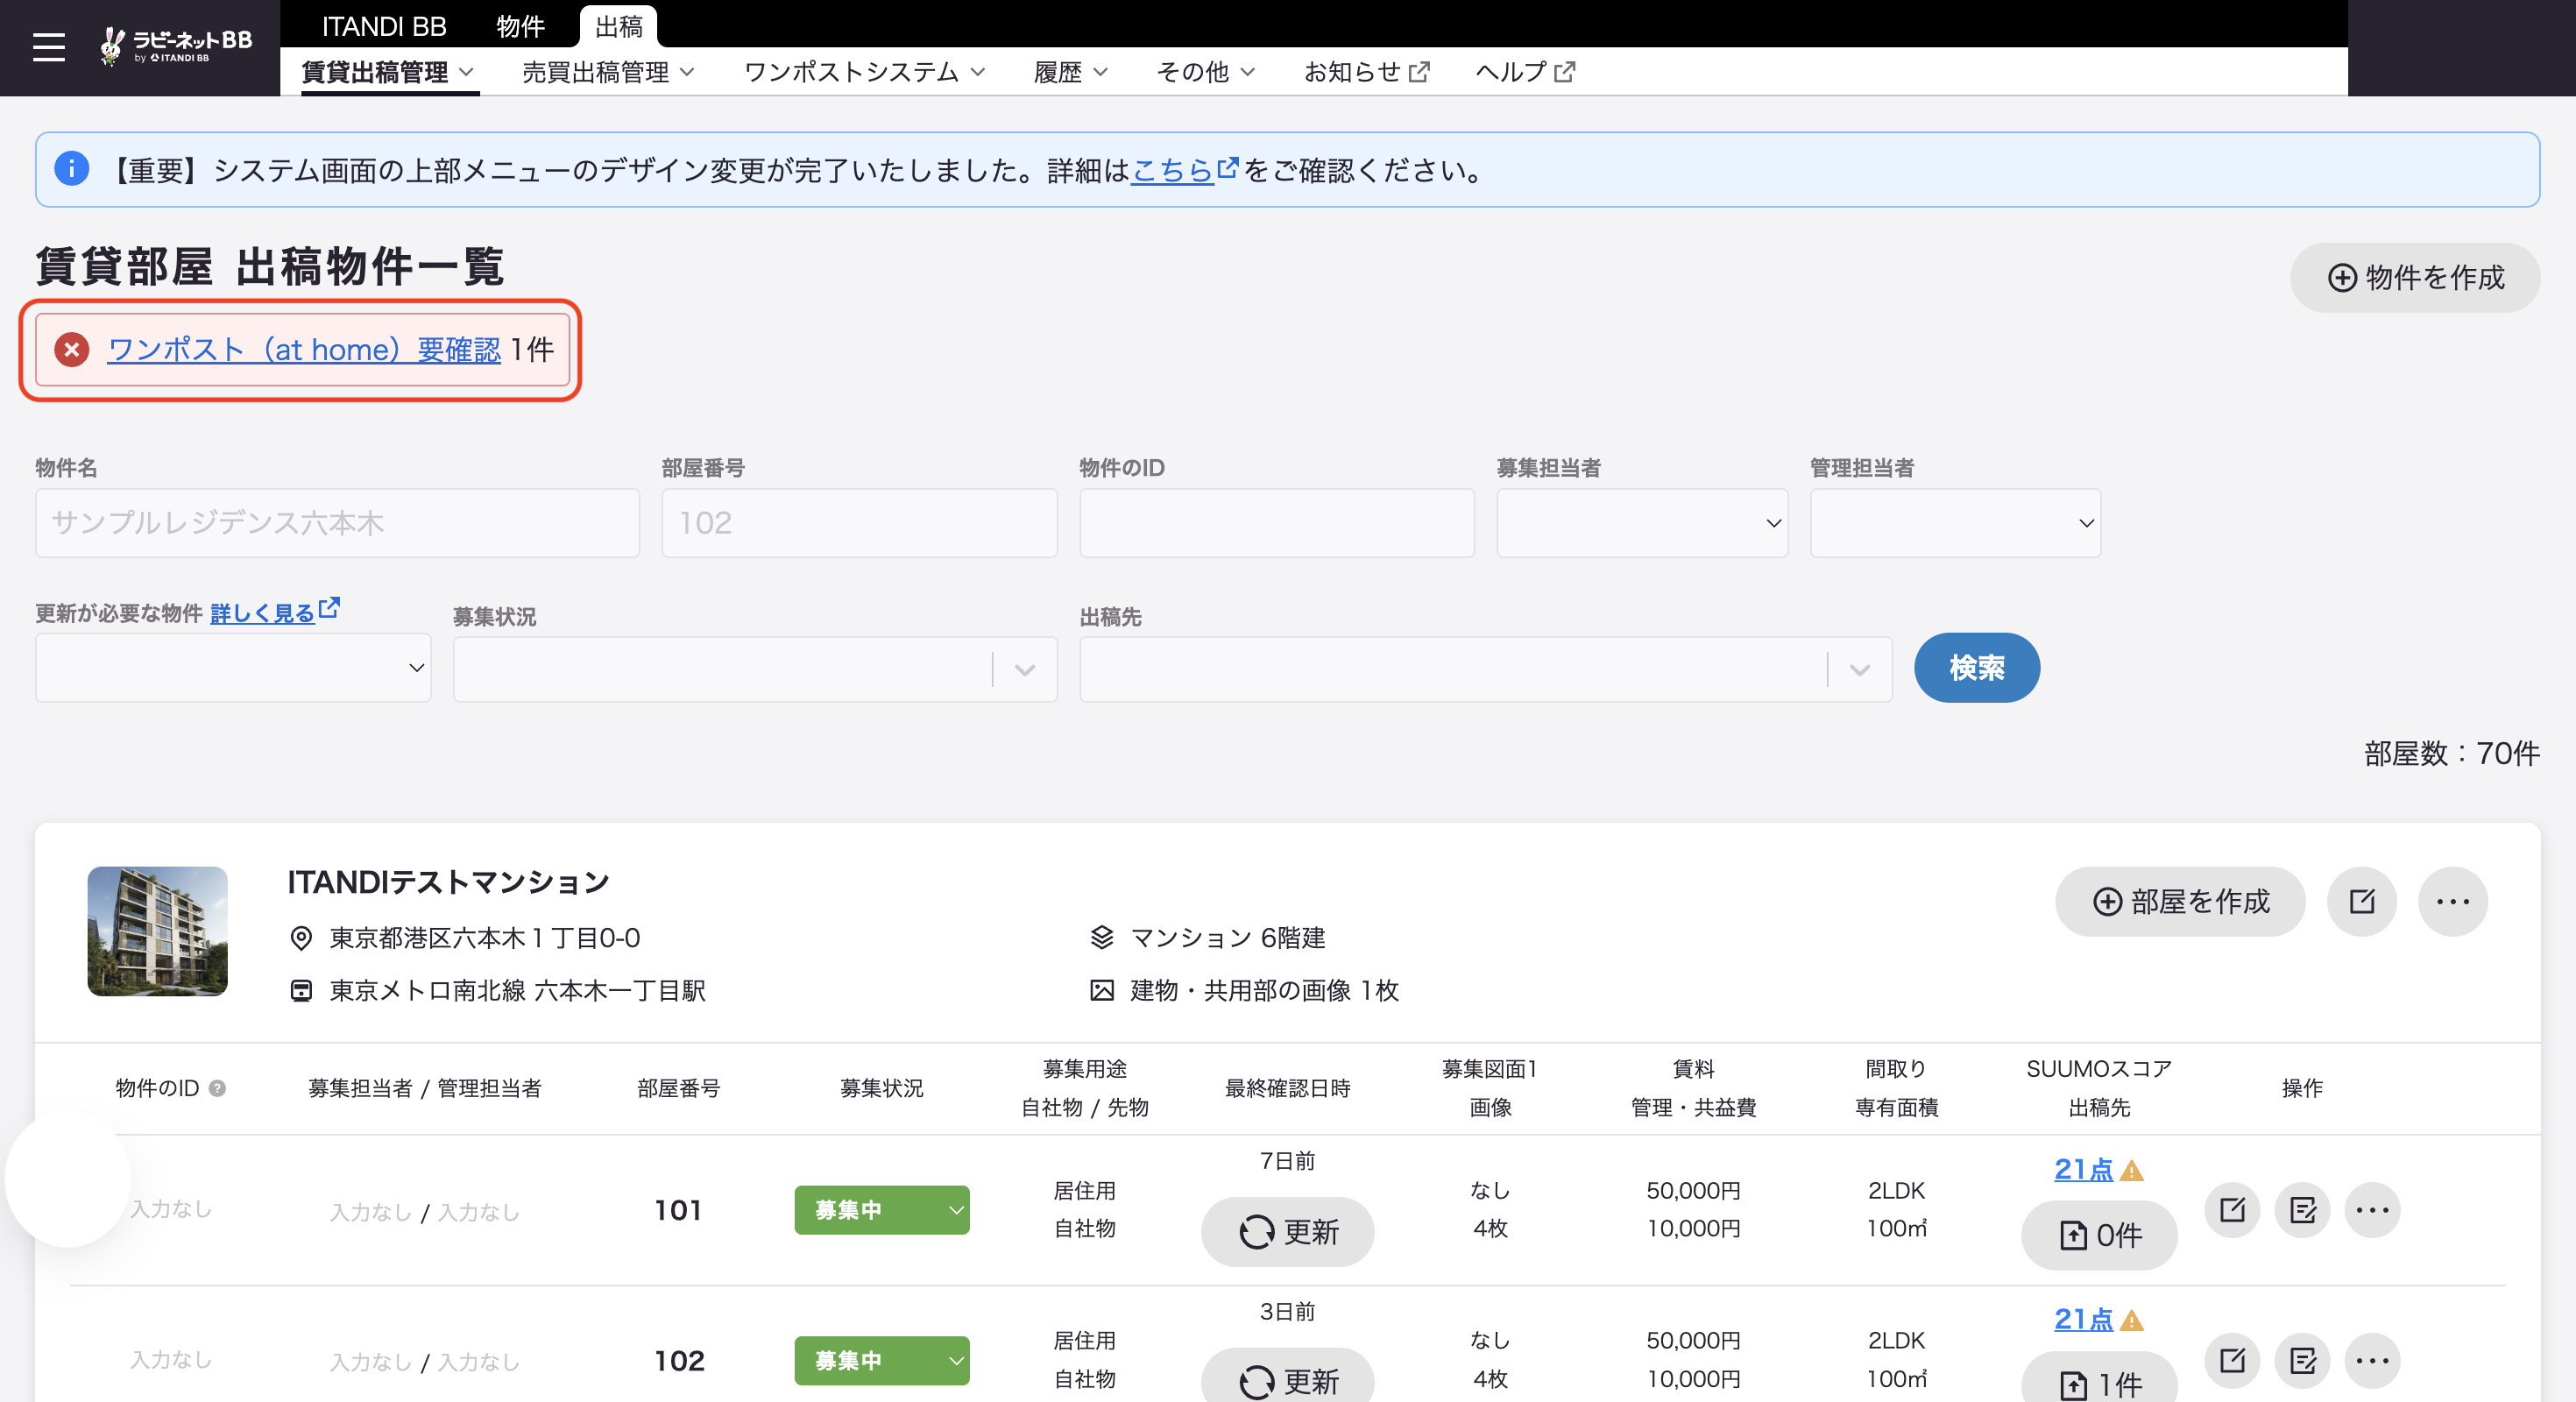Switch to the ITANDI BB tab

point(384,26)
